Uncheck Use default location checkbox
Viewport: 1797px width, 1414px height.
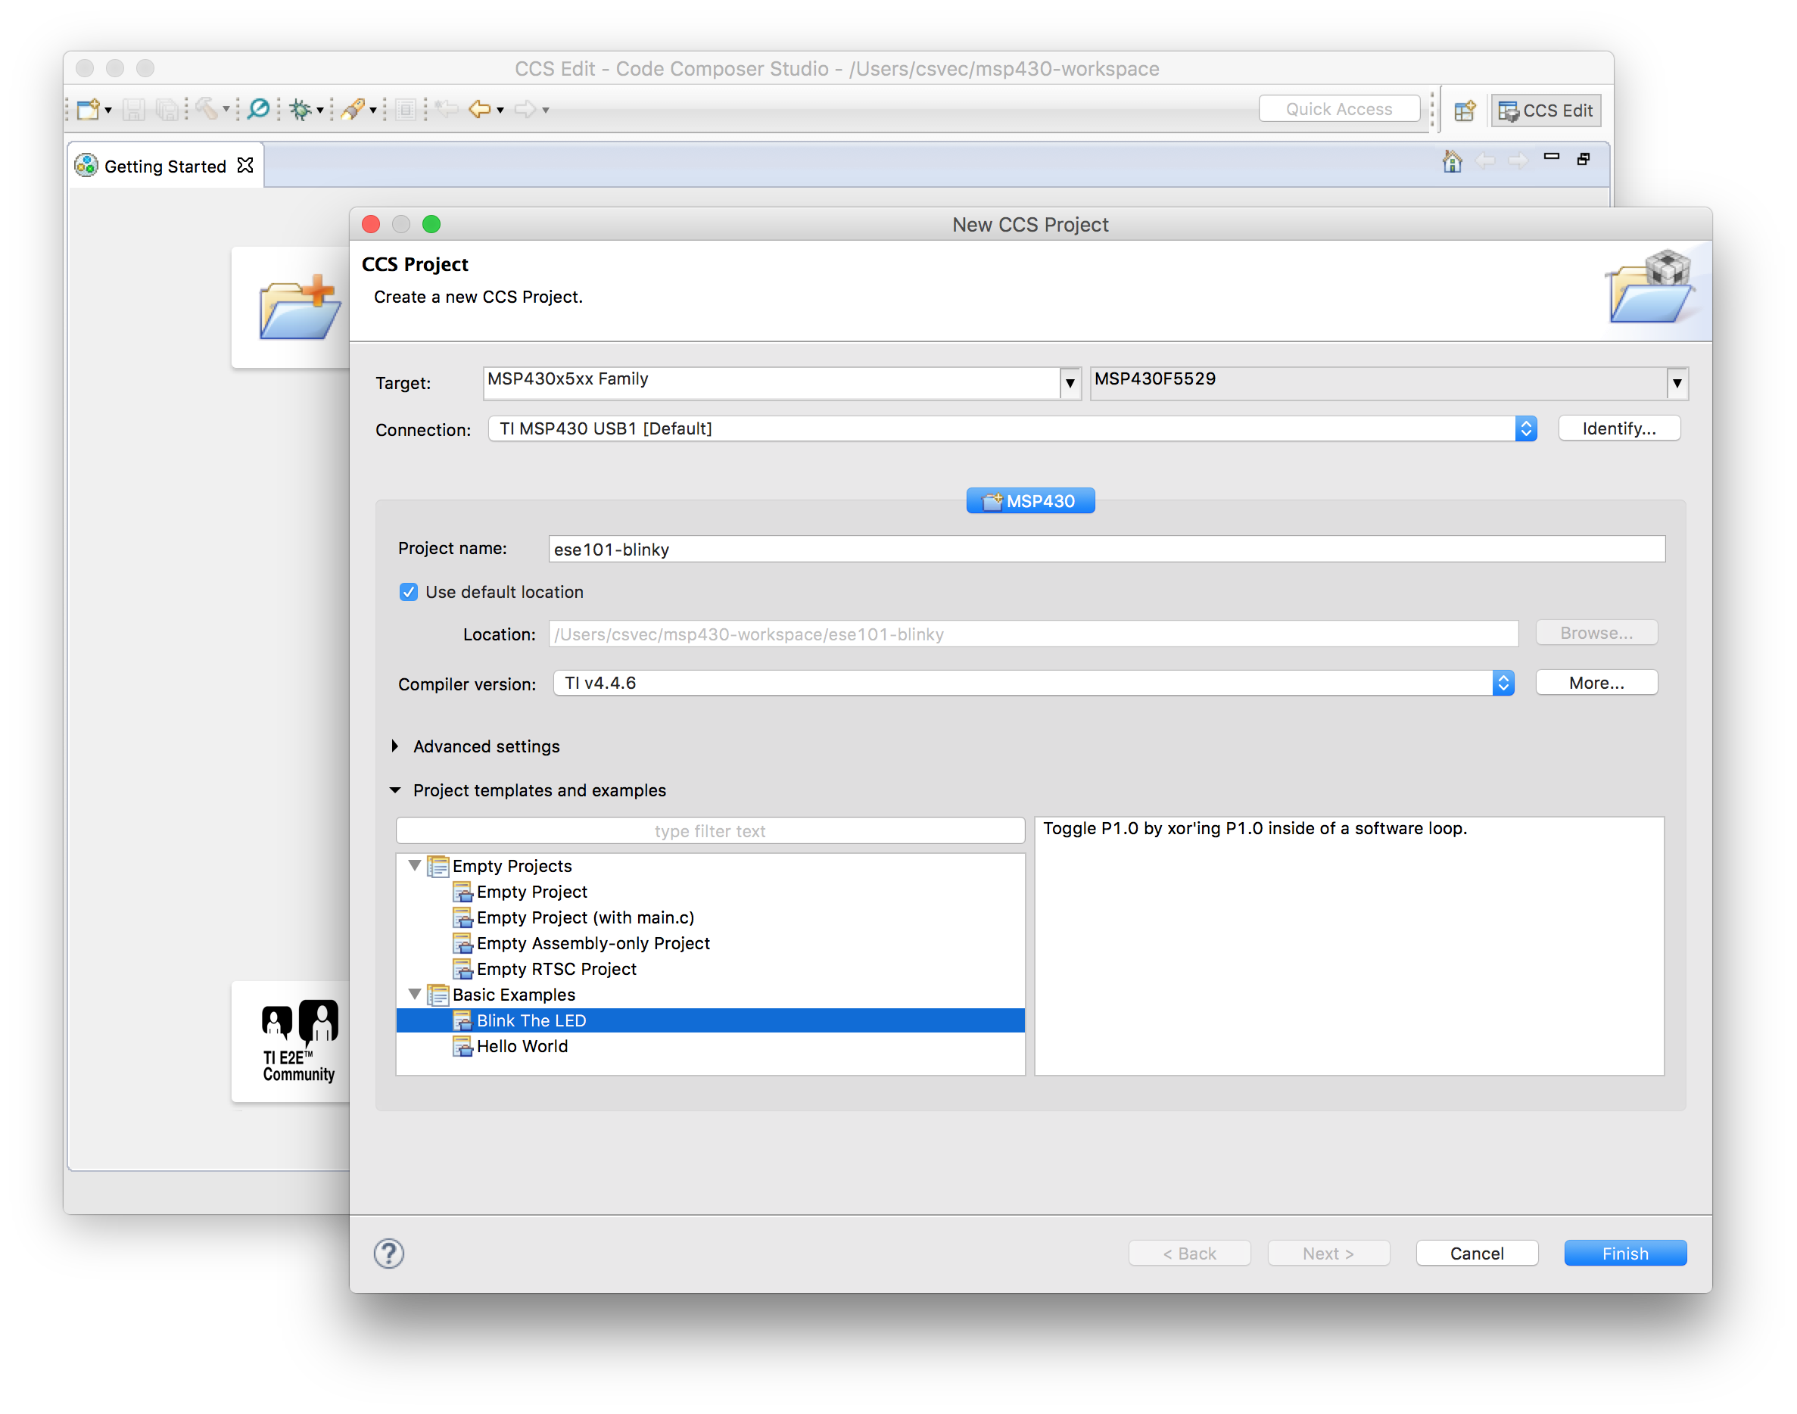click(x=408, y=593)
